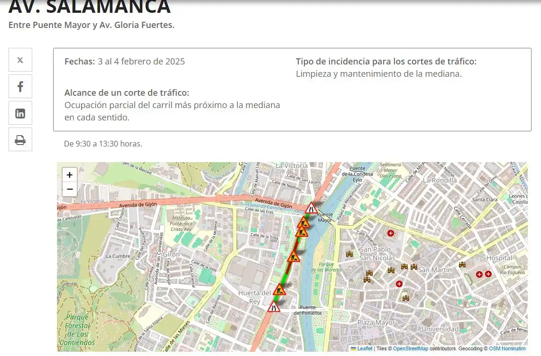541x356 pixels.
Task: Click the green highlighted route on Avenida de Salamanca
Action: click(284, 276)
